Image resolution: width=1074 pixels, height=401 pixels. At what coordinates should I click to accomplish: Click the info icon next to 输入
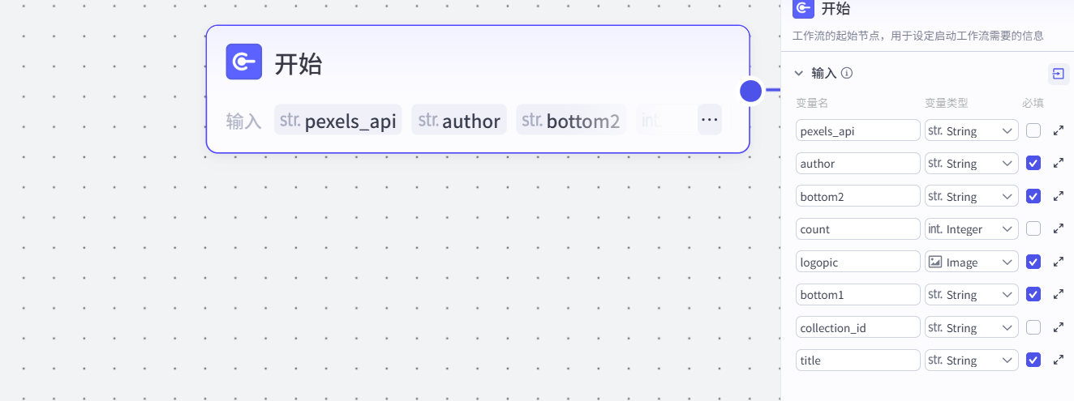847,73
